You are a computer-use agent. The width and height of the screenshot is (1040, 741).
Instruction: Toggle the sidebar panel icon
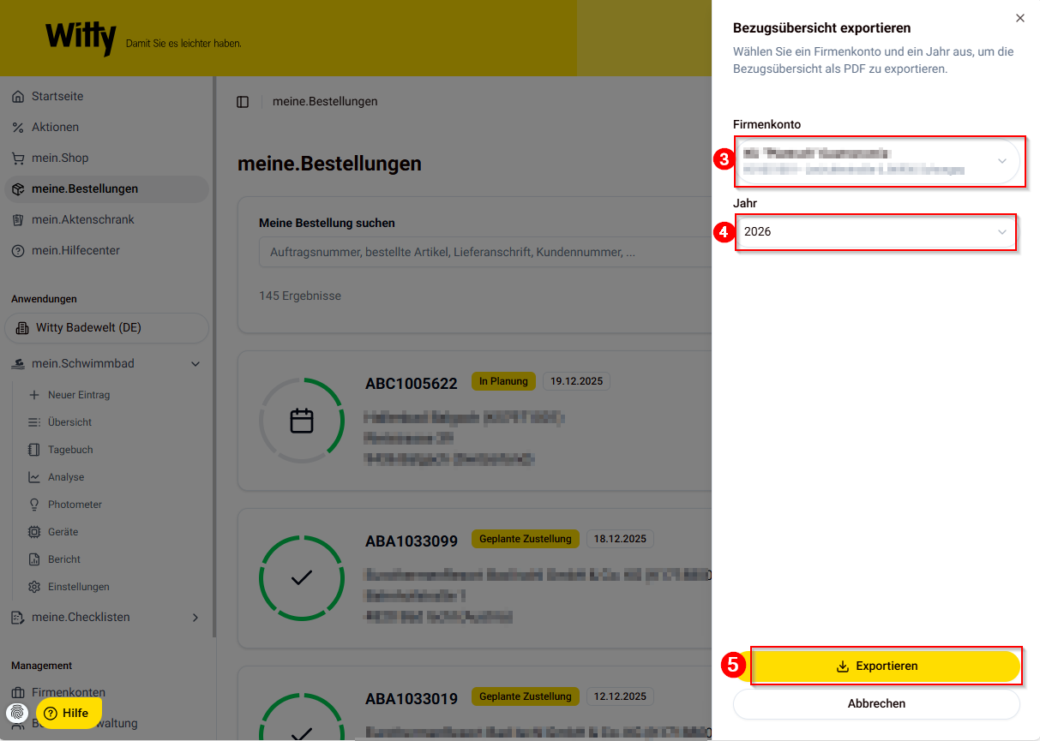coord(243,102)
